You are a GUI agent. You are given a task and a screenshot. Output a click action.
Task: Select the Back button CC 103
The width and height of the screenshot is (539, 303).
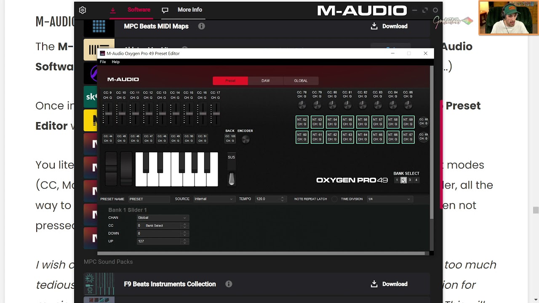tap(230, 138)
